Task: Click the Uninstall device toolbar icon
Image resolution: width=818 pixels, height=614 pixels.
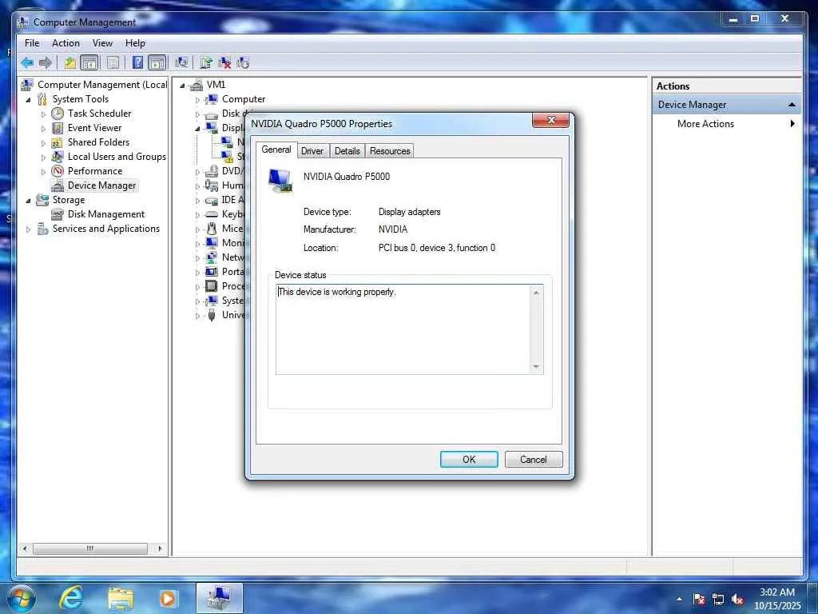Action: click(224, 63)
